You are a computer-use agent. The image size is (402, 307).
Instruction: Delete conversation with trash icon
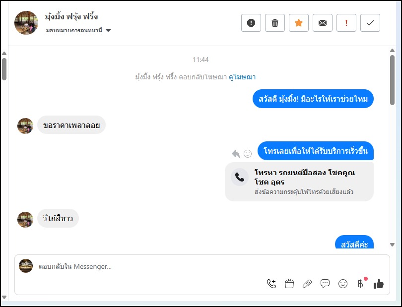[x=275, y=23]
